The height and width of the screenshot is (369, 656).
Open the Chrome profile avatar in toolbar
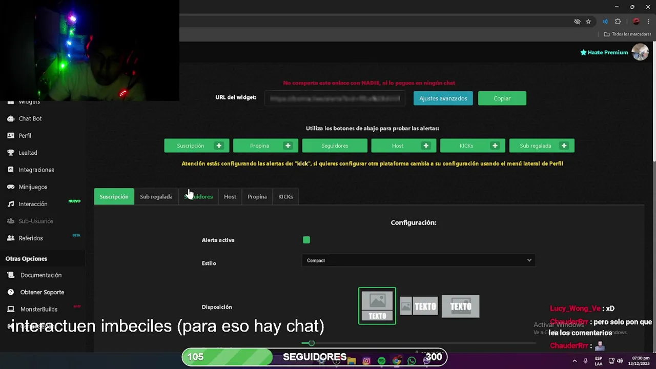[636, 22]
